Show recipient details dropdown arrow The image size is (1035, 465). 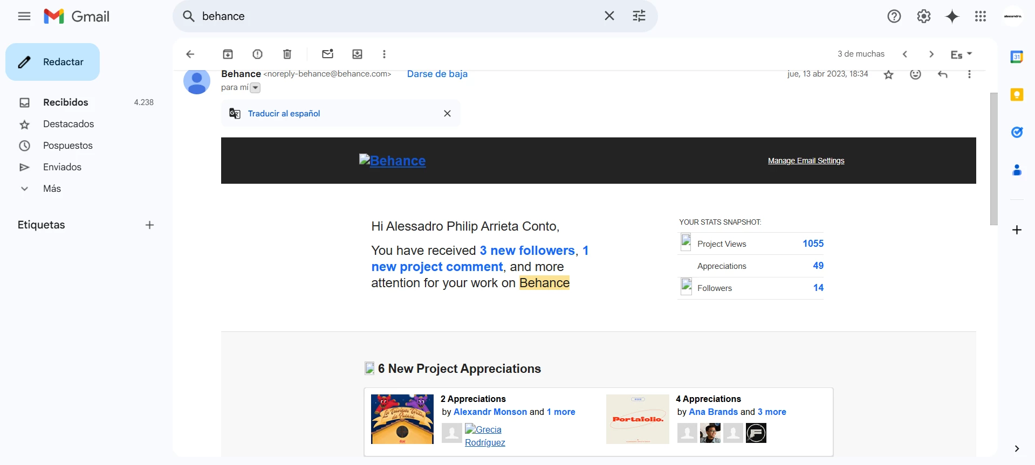pyautogui.click(x=256, y=88)
